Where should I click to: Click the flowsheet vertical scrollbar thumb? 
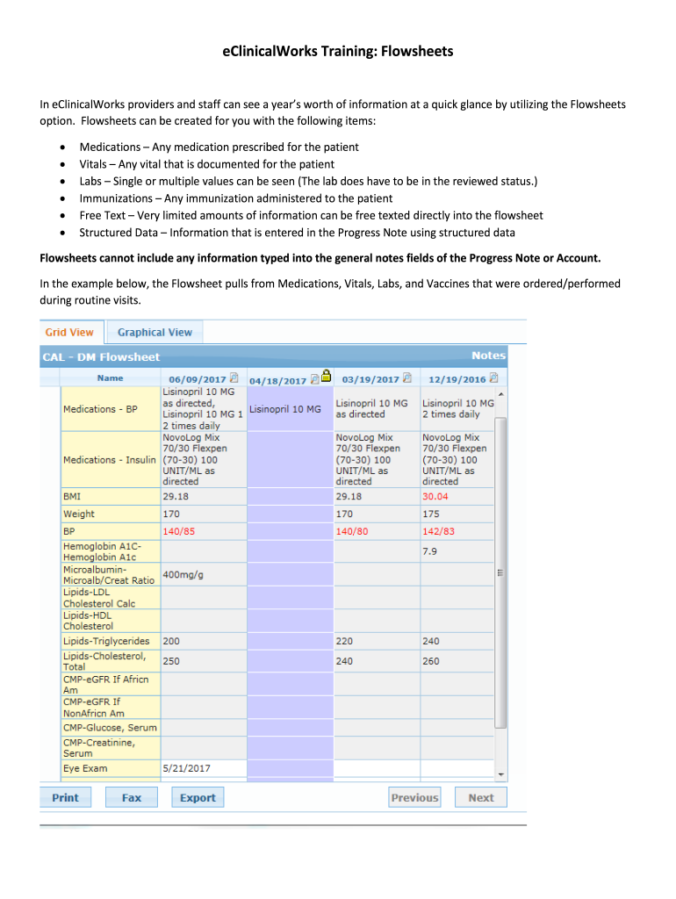point(500,571)
